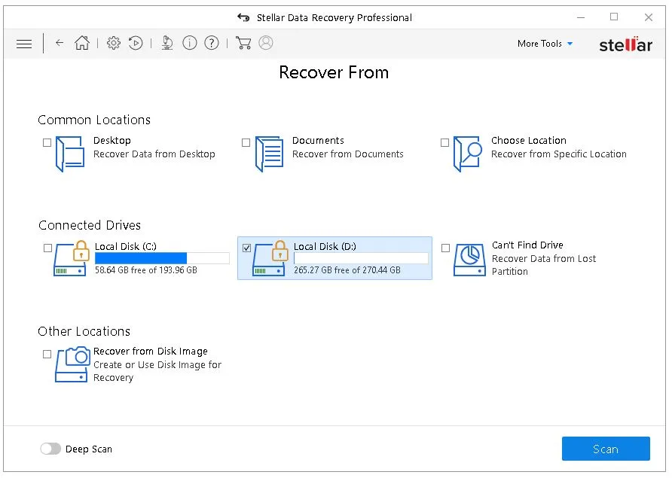Open the shopping cart purchase icon
The width and height of the screenshot is (672, 478).
(243, 43)
